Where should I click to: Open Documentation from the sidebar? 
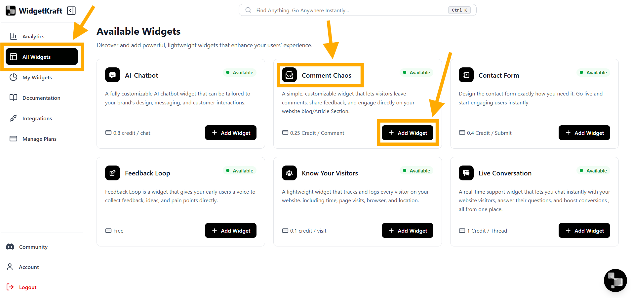(x=41, y=98)
